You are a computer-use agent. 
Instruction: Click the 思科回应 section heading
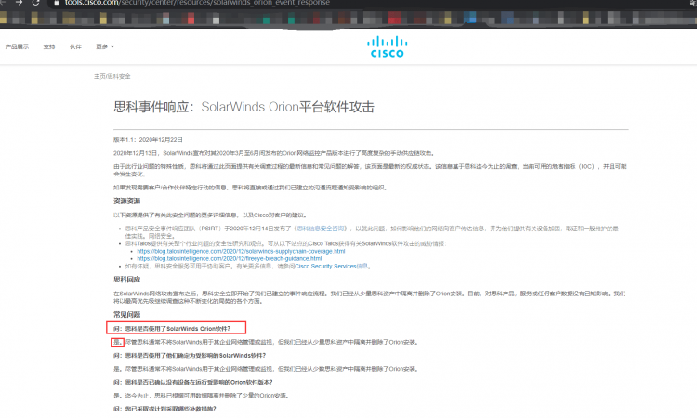tap(126, 280)
